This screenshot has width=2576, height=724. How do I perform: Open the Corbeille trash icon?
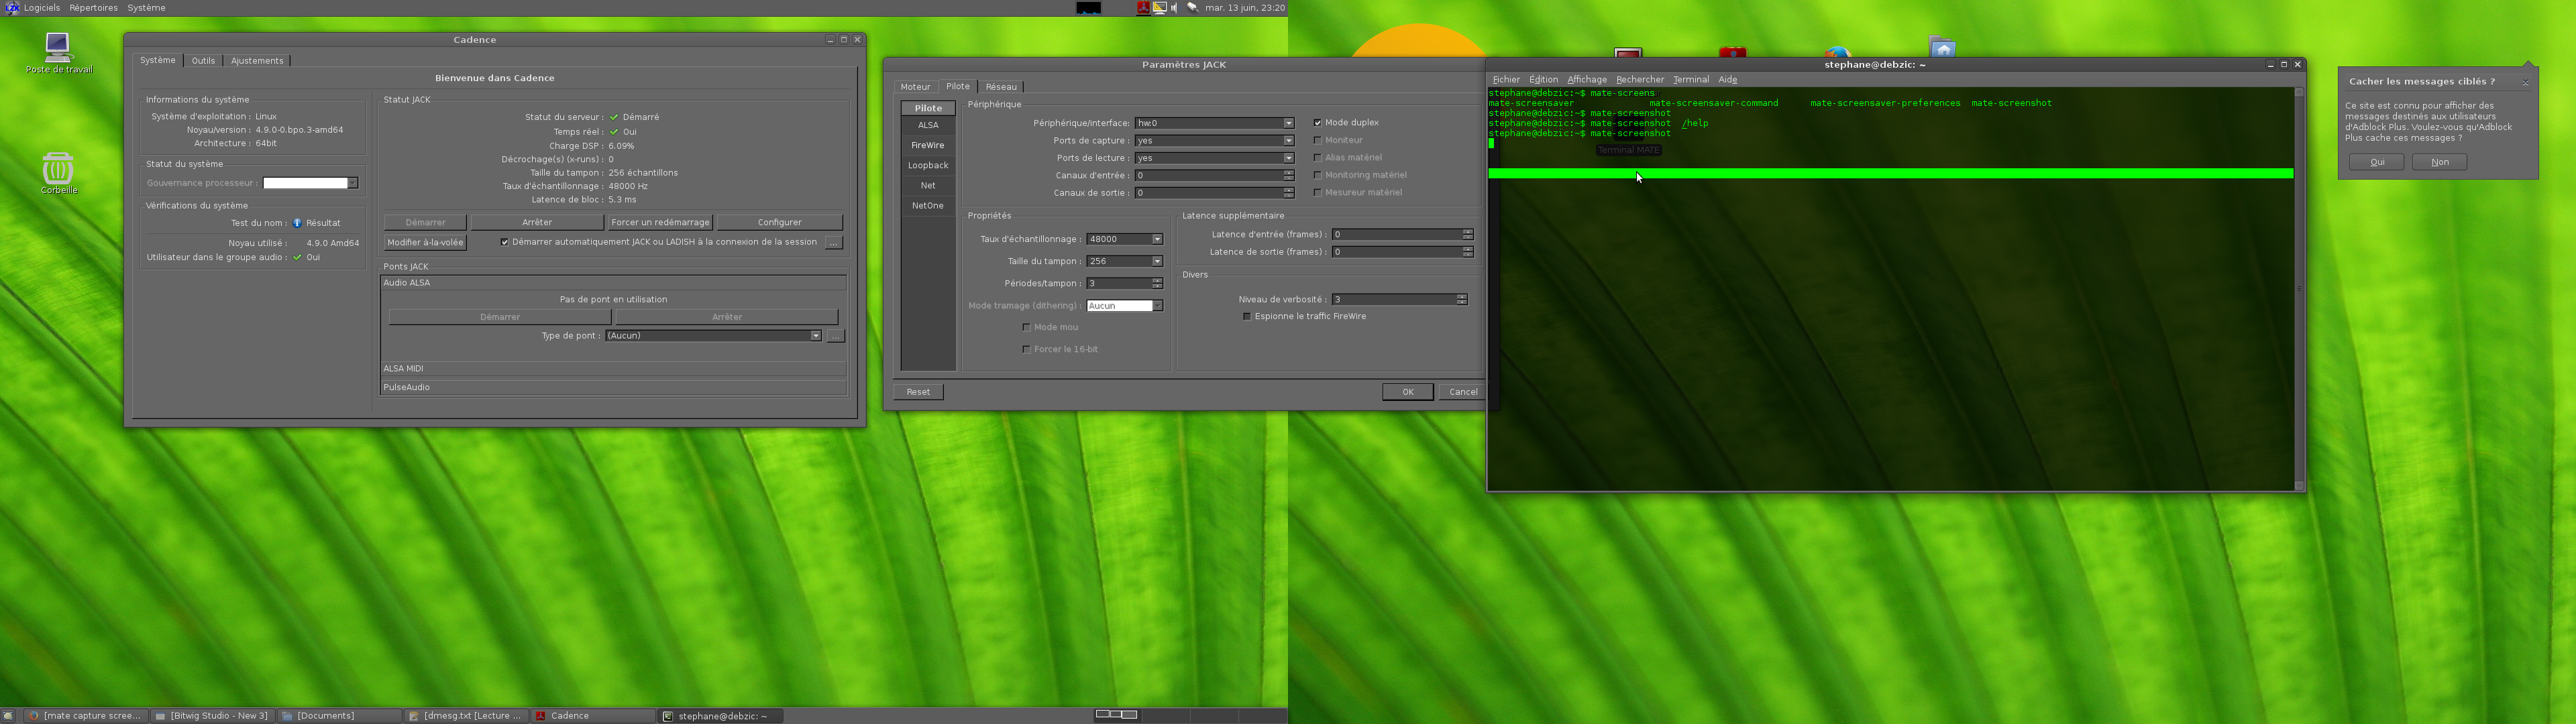coord(58,168)
